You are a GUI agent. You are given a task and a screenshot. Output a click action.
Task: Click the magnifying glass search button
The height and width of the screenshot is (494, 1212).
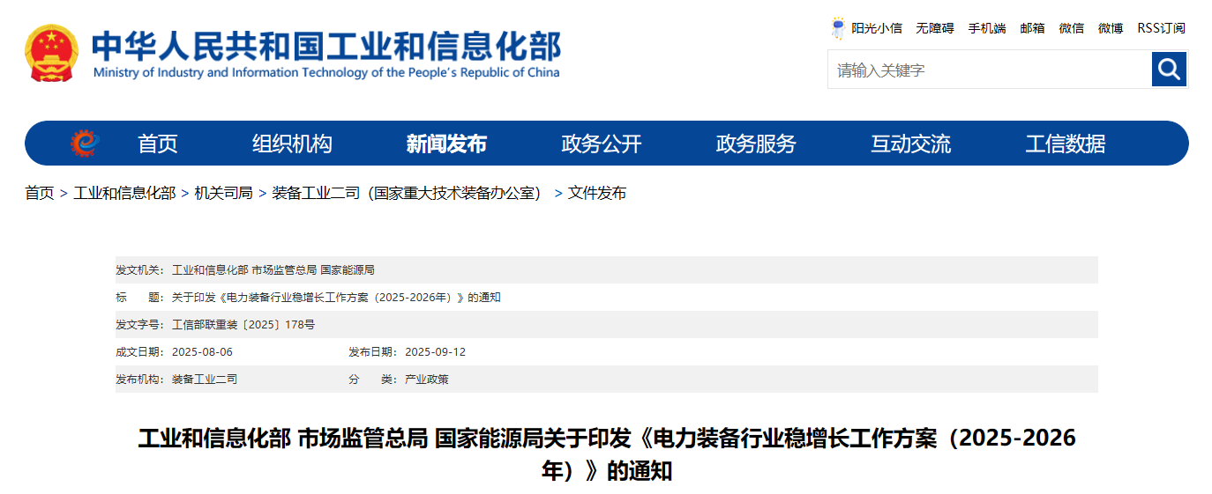[1169, 70]
